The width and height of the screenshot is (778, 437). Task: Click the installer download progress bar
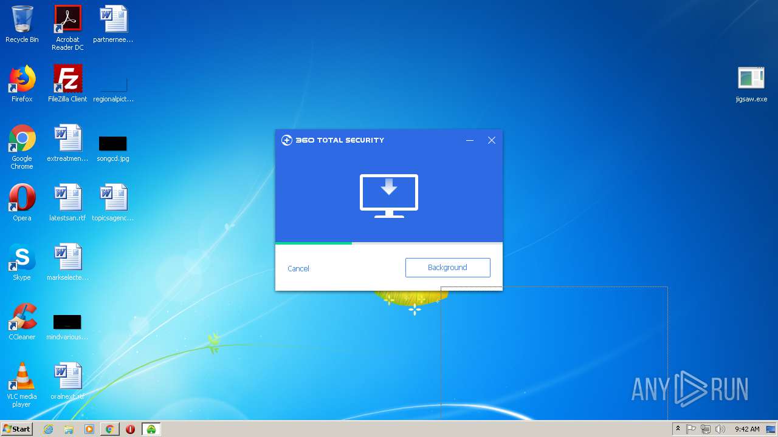coord(389,243)
